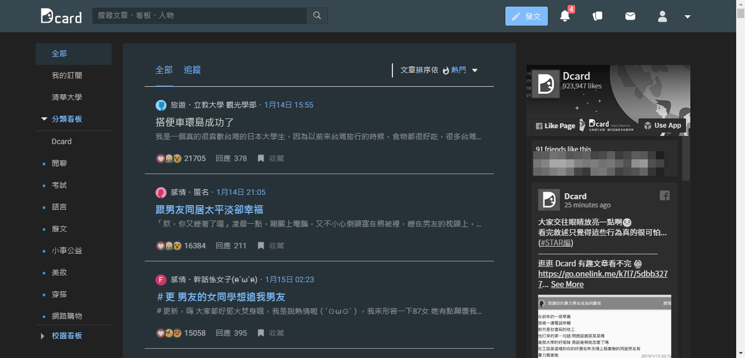Screen dimensions: 745x358
Task: Focus the search articles input field
Action: click(200, 16)
